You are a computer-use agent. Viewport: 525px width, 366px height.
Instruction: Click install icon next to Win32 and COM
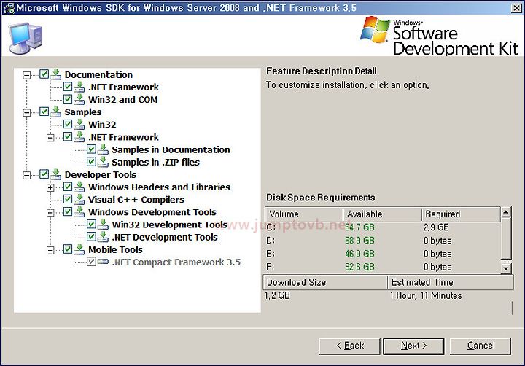pos(79,99)
